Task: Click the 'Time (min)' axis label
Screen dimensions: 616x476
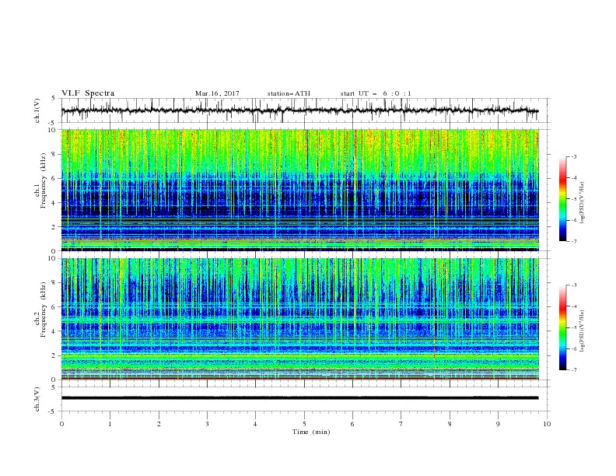Action: click(x=311, y=432)
